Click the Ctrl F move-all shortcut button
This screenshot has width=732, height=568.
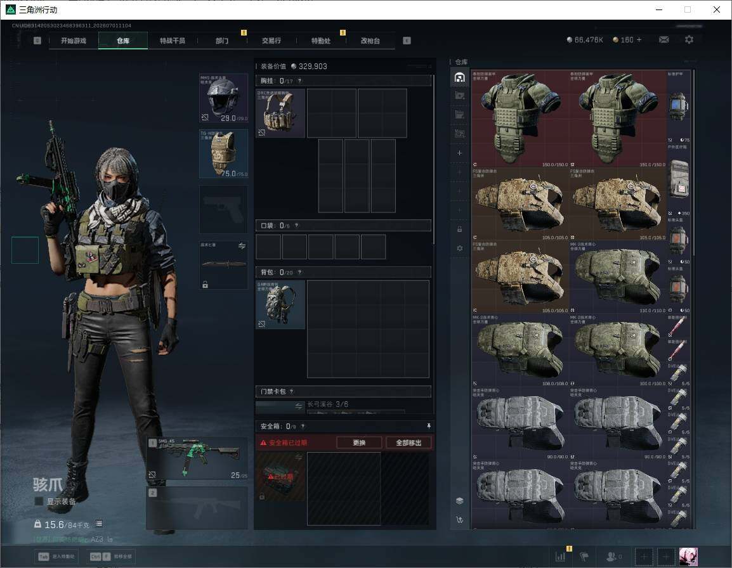click(110, 557)
